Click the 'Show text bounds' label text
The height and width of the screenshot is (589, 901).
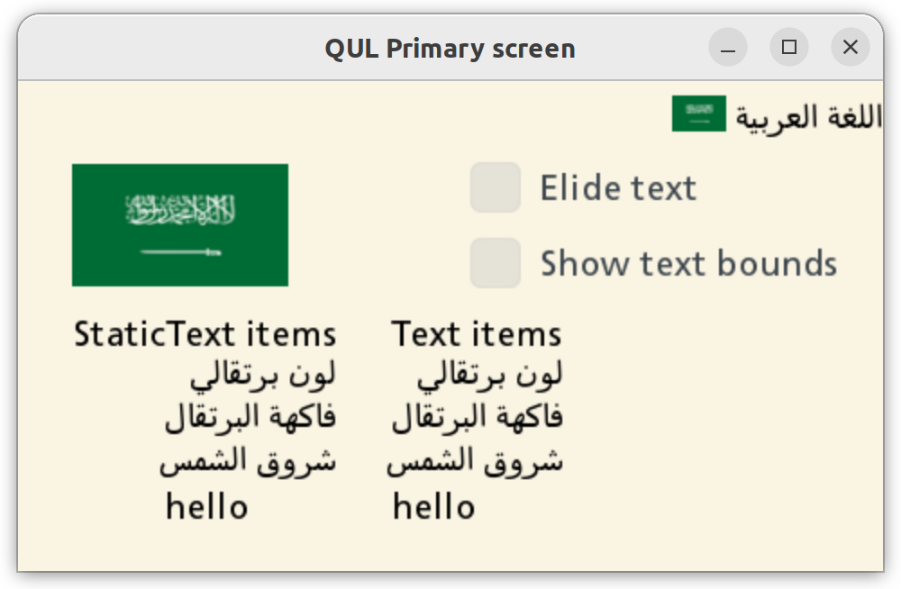tap(688, 263)
